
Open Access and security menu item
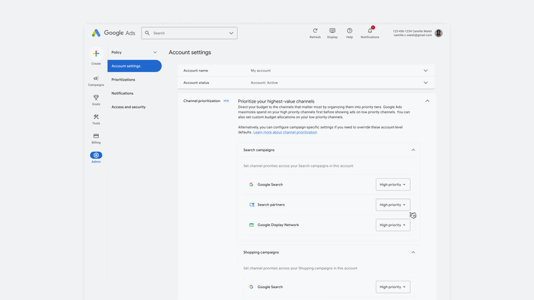pos(128,107)
